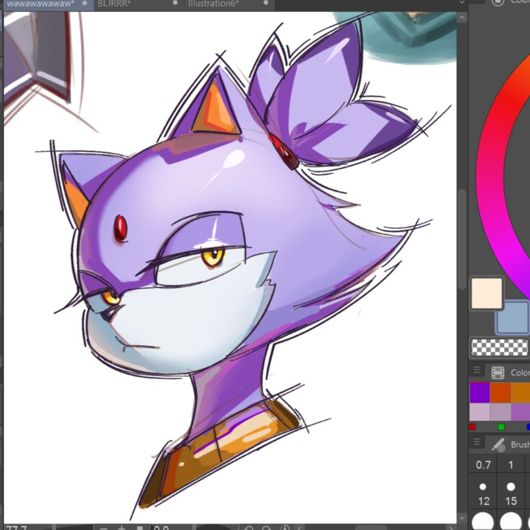Close the BLJRRR document tab

[175, 3]
